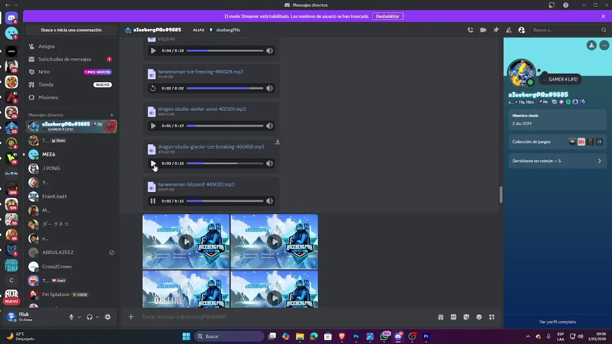
Task: Open Tienda shop
Action: [x=72, y=85]
